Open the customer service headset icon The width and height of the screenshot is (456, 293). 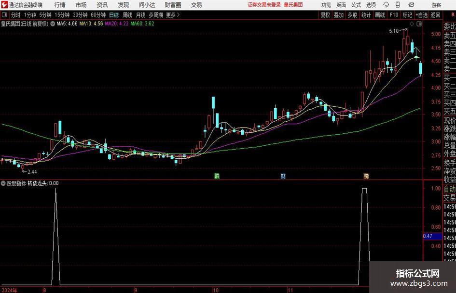pos(386,5)
